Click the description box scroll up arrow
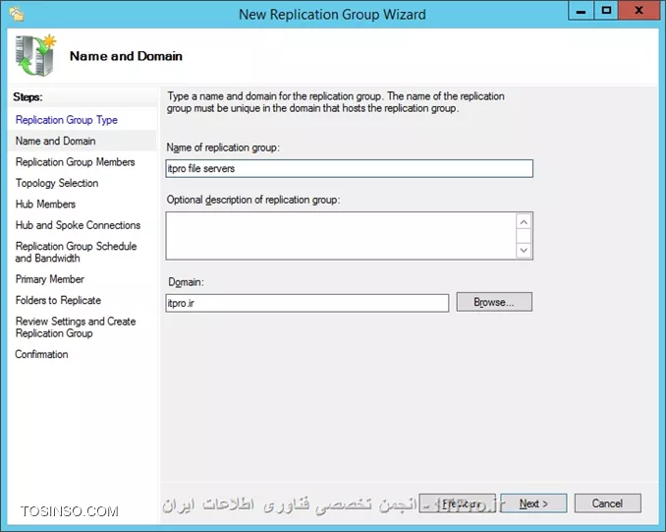This screenshot has height=532, width=666. (x=524, y=222)
